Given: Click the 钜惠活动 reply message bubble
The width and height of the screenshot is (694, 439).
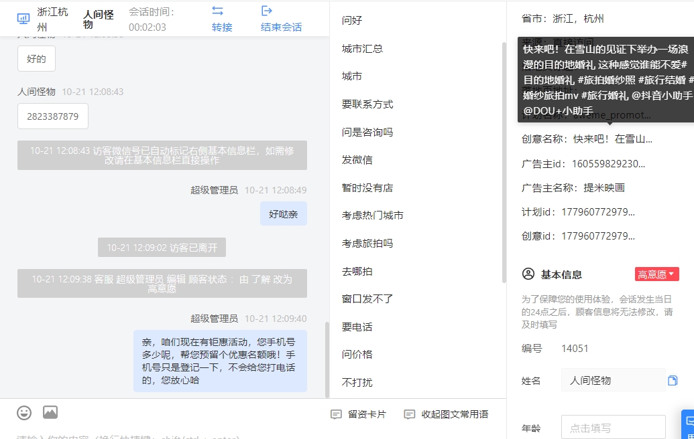Looking at the screenshot, I should pyautogui.click(x=220, y=361).
